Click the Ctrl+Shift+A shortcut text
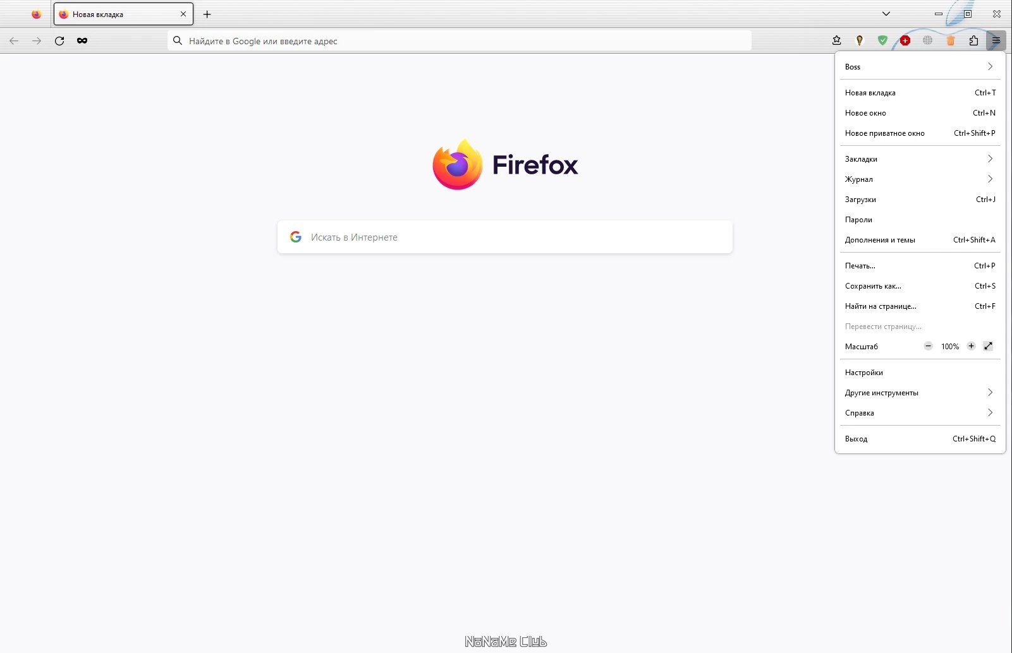The image size is (1012, 653). point(974,240)
